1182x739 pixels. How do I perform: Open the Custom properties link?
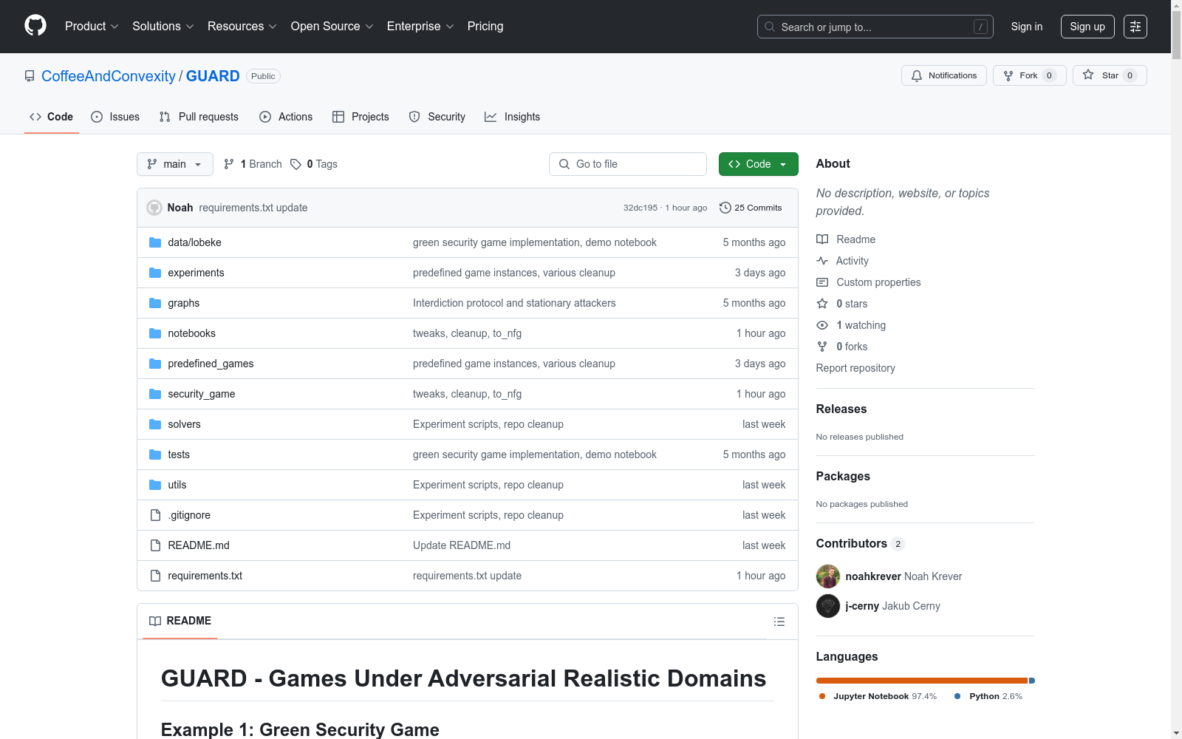pos(878,282)
